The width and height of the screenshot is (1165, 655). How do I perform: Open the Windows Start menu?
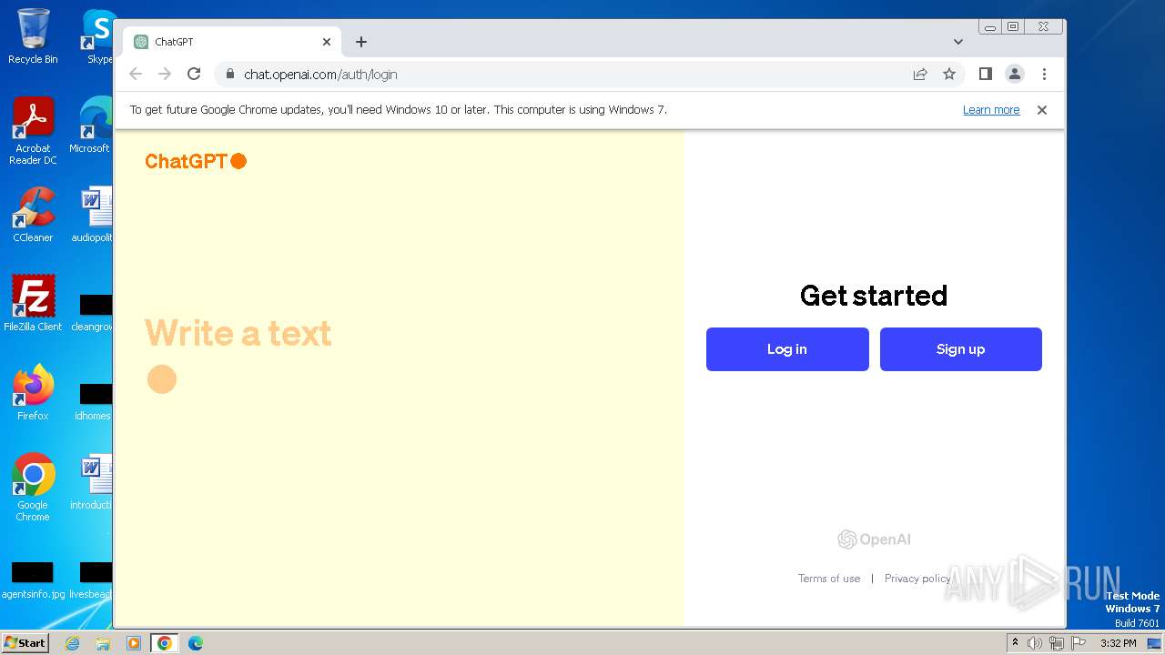[25, 643]
